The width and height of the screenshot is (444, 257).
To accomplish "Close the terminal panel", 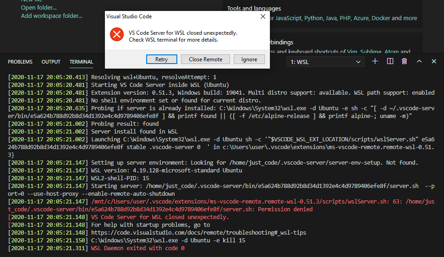I will [433, 61].
